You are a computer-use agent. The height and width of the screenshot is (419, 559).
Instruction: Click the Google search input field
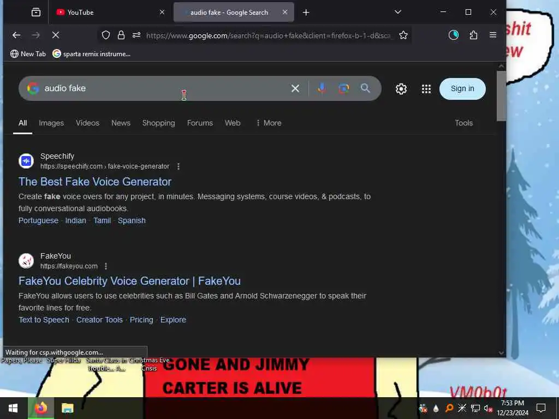coord(164,88)
